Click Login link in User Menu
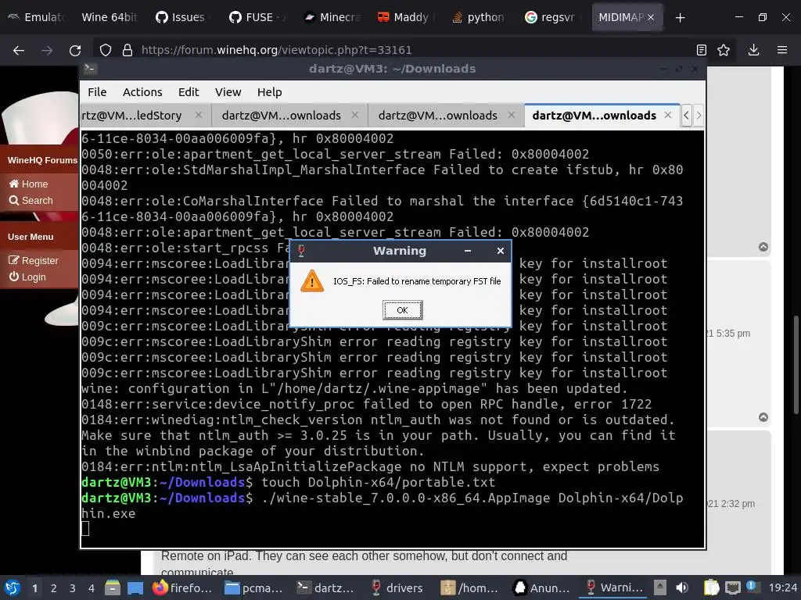The height and width of the screenshot is (600, 801). 27,277
